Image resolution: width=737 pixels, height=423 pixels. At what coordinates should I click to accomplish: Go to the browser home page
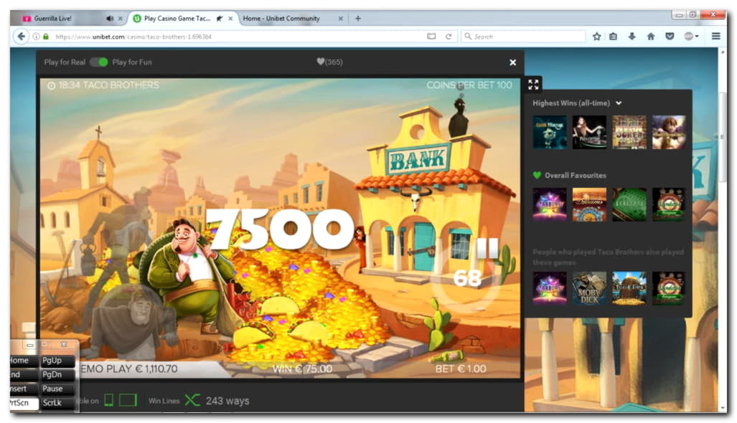tap(650, 36)
